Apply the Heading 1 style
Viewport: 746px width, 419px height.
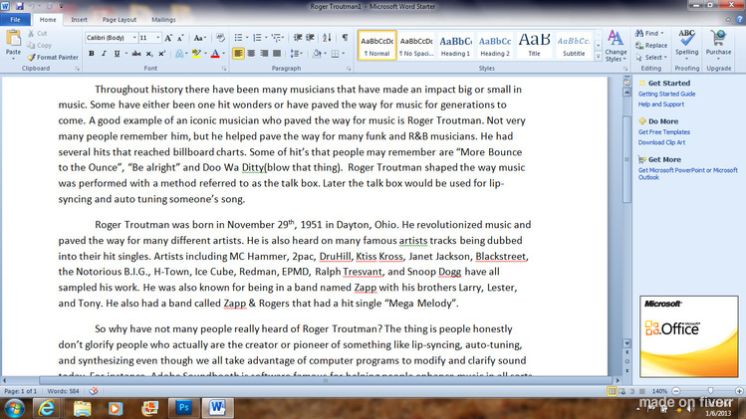coord(455,45)
